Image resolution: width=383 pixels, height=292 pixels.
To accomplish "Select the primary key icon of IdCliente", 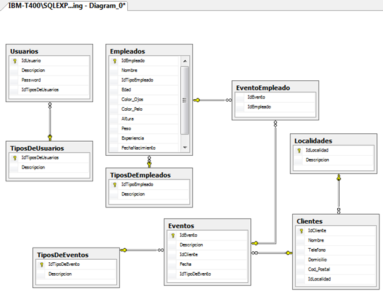I will click(x=301, y=231).
